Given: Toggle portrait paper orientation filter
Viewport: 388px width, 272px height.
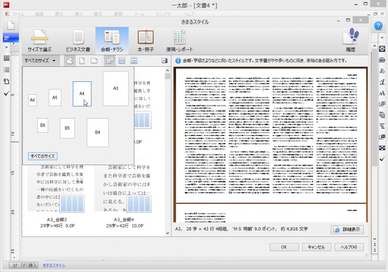Looking at the screenshot, I should [81, 60].
